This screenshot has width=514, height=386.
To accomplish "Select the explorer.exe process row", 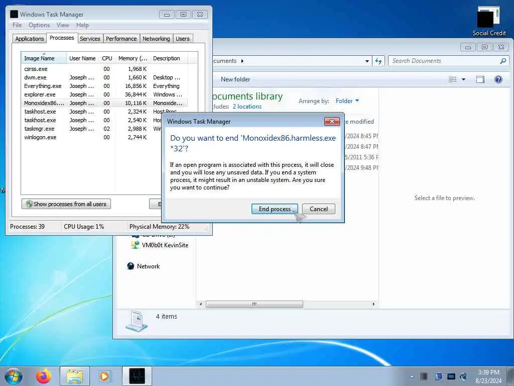I will click(104, 94).
